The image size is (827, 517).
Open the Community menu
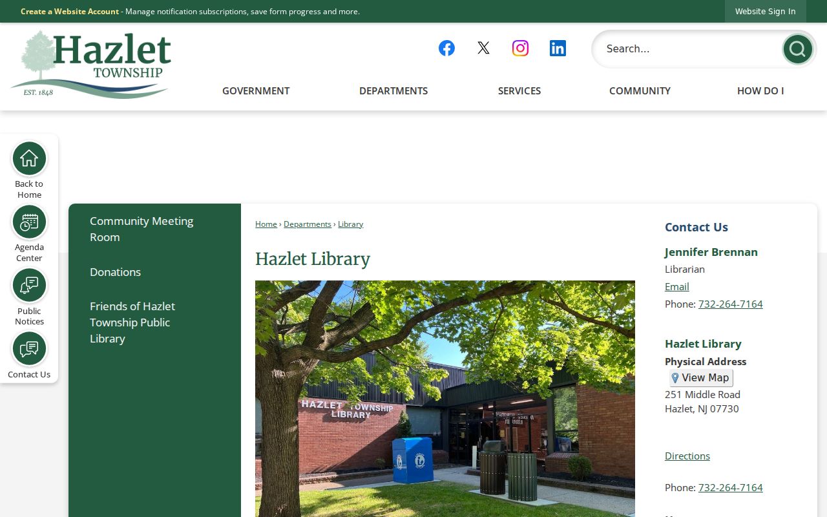point(640,91)
